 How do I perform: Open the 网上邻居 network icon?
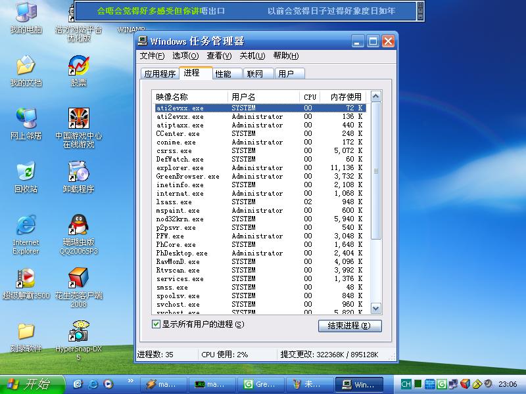pyautogui.click(x=26, y=120)
